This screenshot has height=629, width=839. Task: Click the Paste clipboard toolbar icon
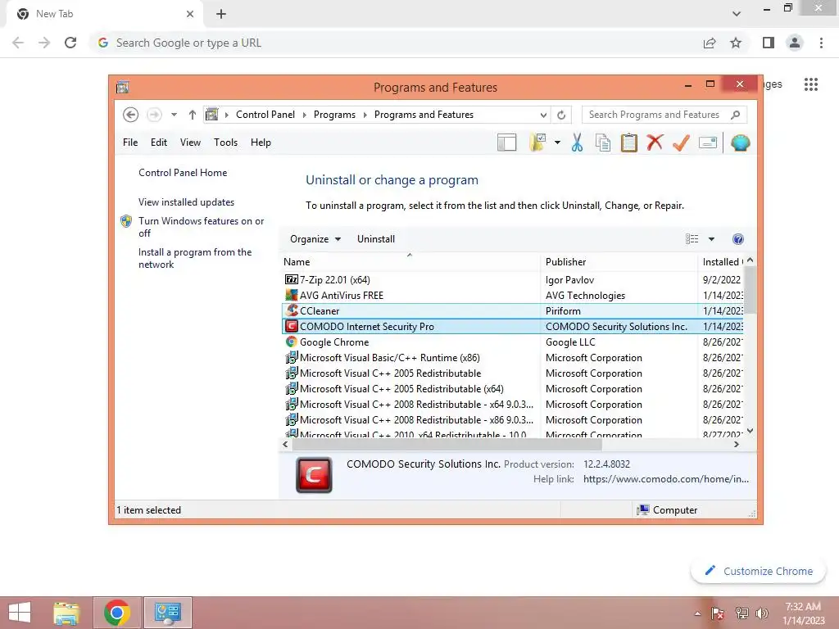click(x=628, y=143)
